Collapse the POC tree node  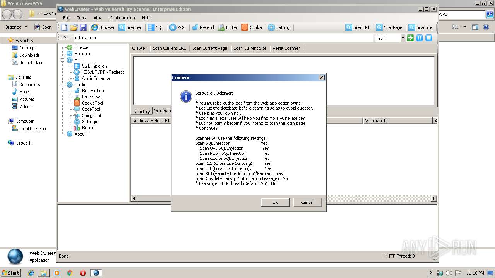tap(63, 60)
